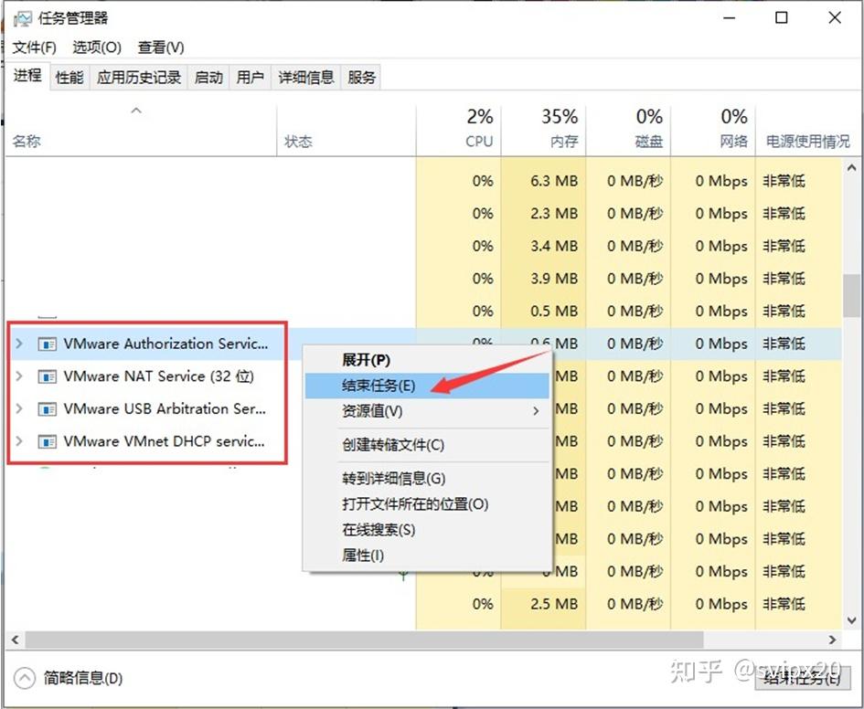
Task: Choose 结束任务(E) in the context menu
Action: pos(427,386)
